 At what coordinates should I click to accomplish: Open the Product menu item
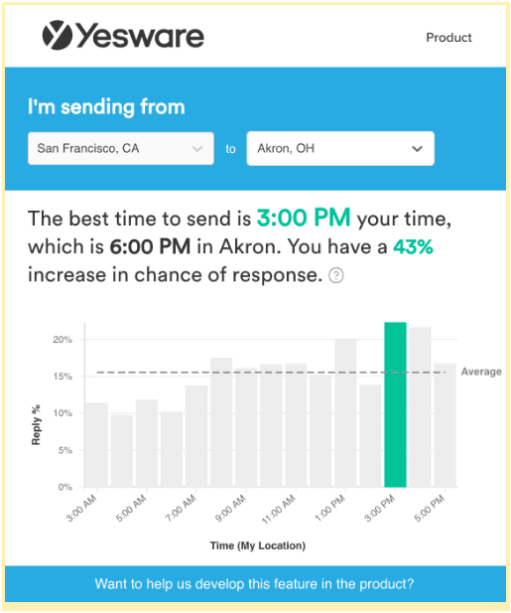point(448,38)
